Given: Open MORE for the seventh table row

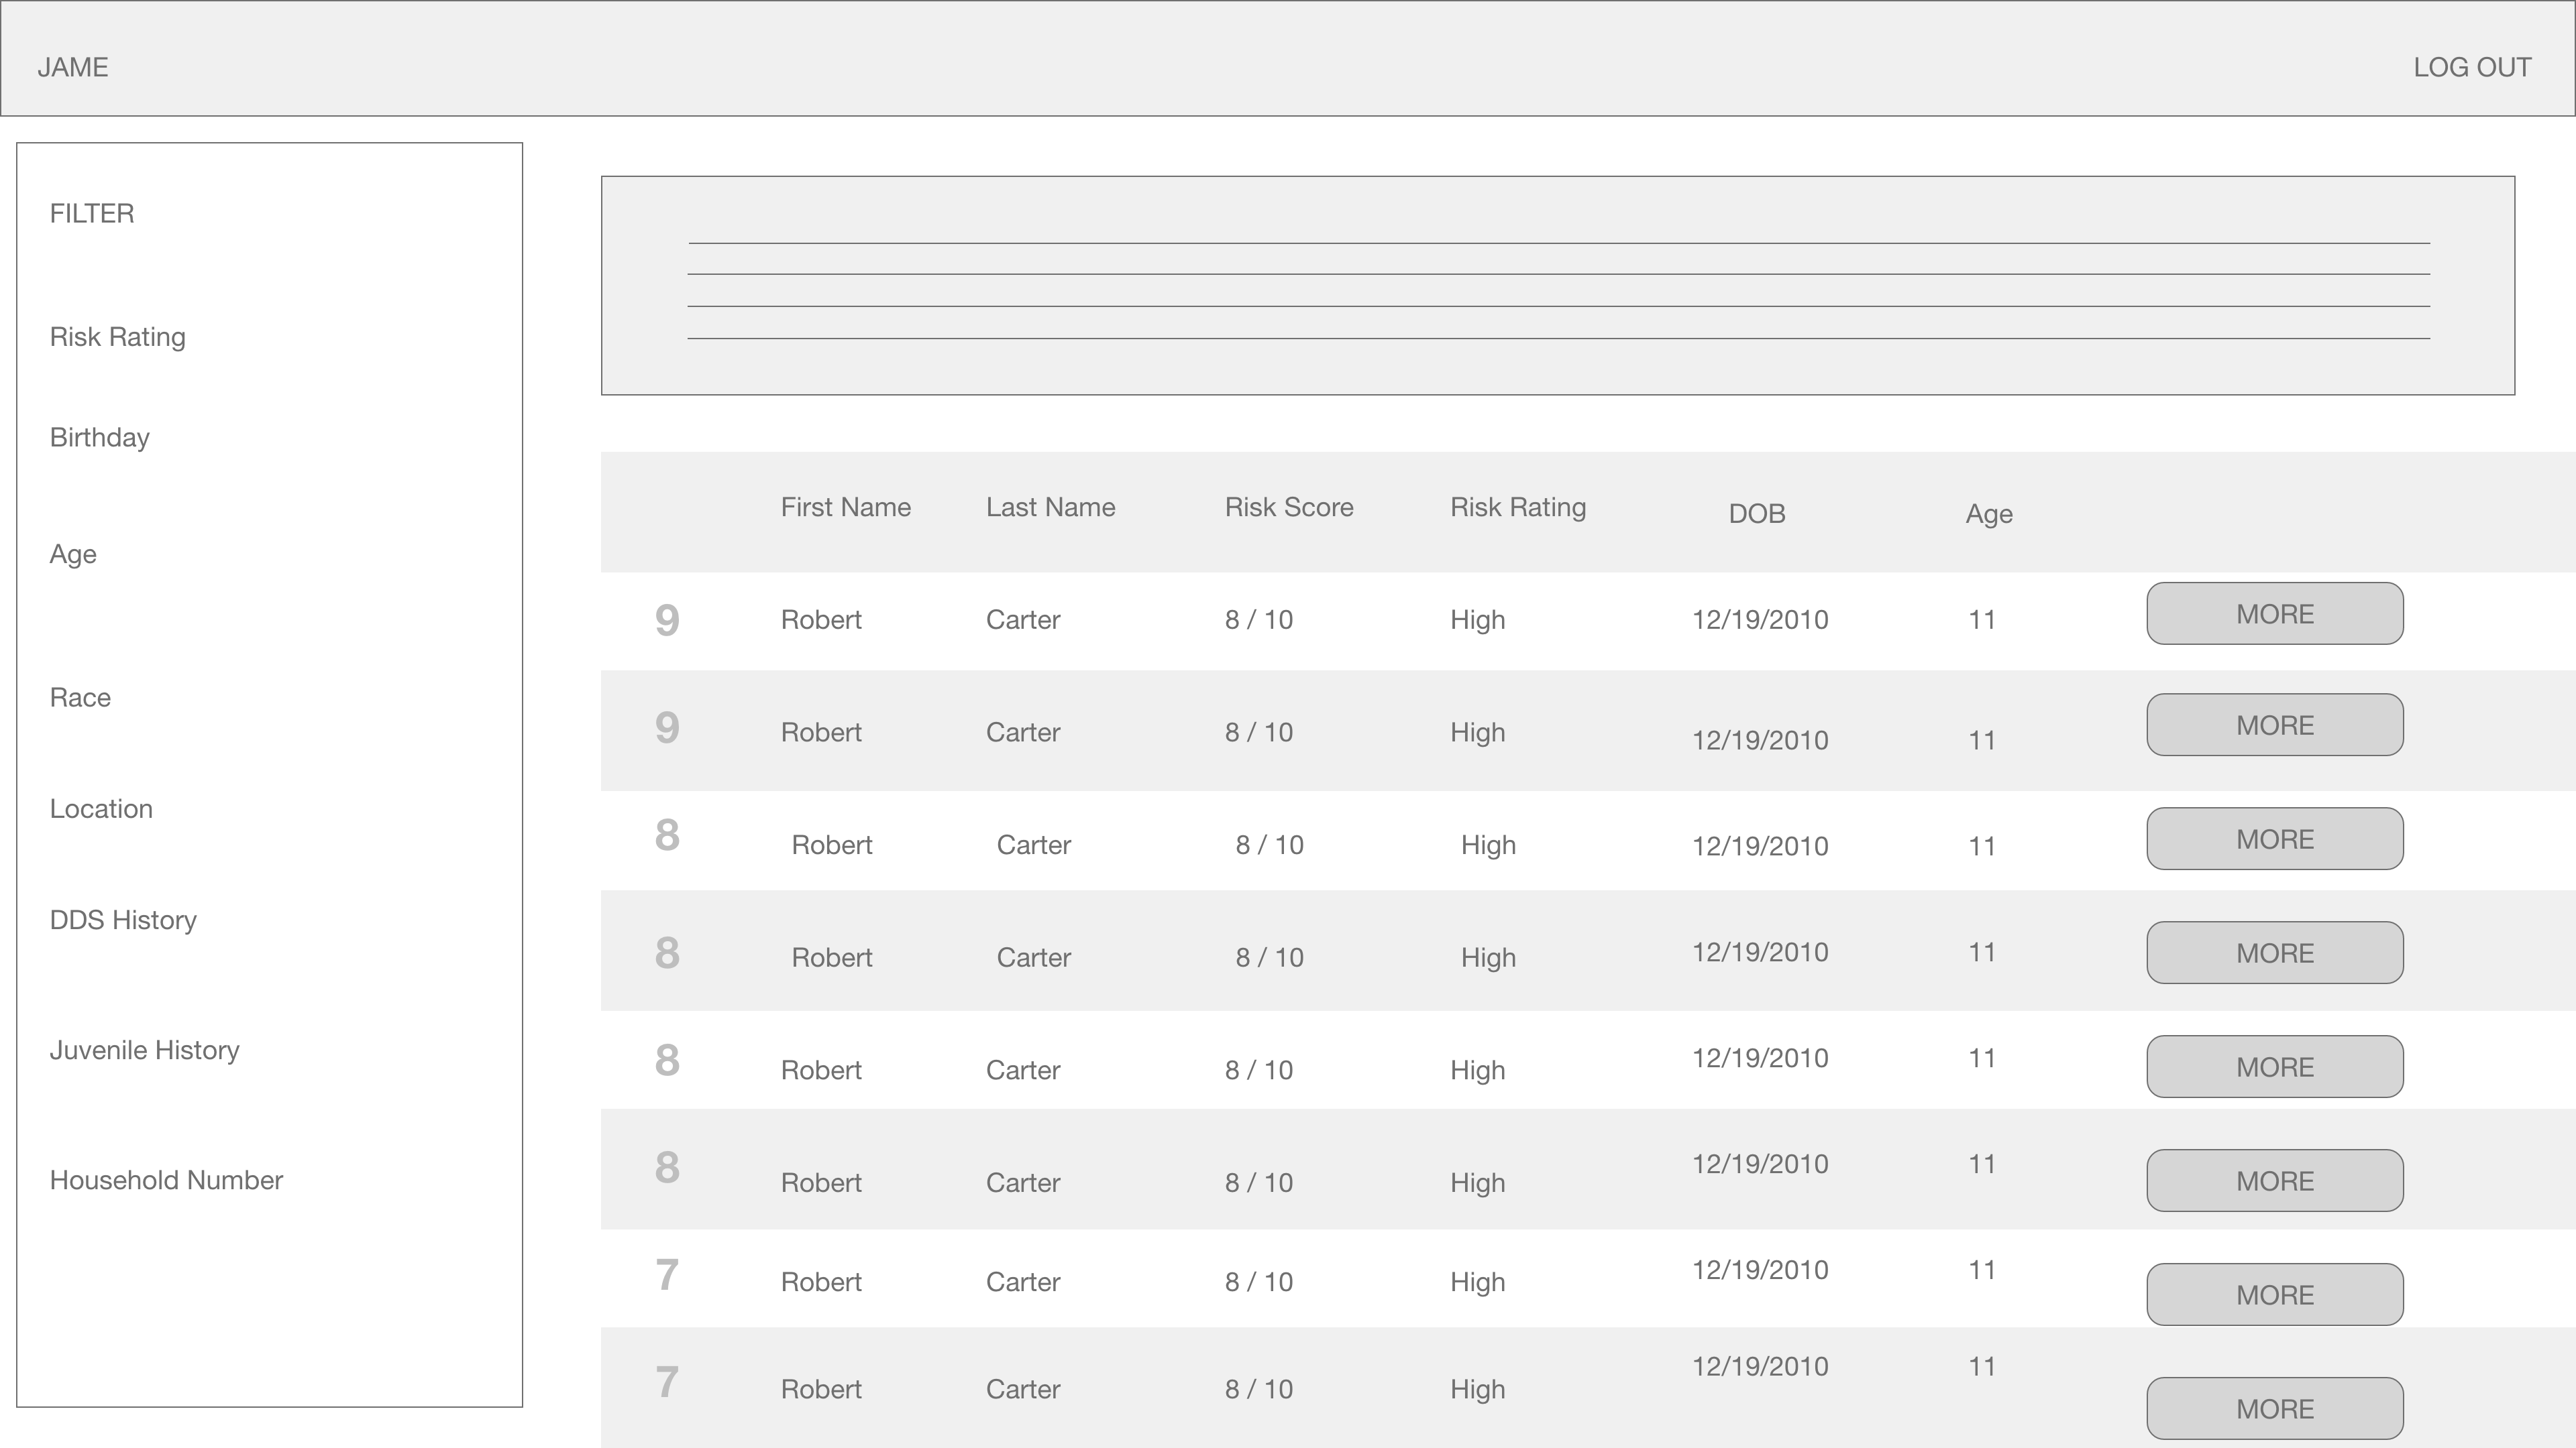Looking at the screenshot, I should pyautogui.click(x=2275, y=1294).
